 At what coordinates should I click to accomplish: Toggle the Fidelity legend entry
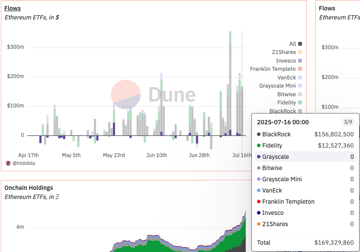(x=289, y=103)
